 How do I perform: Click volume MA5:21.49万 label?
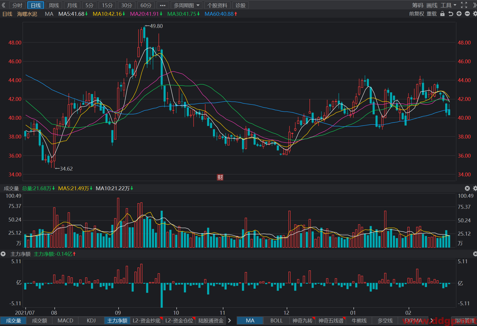75,188
